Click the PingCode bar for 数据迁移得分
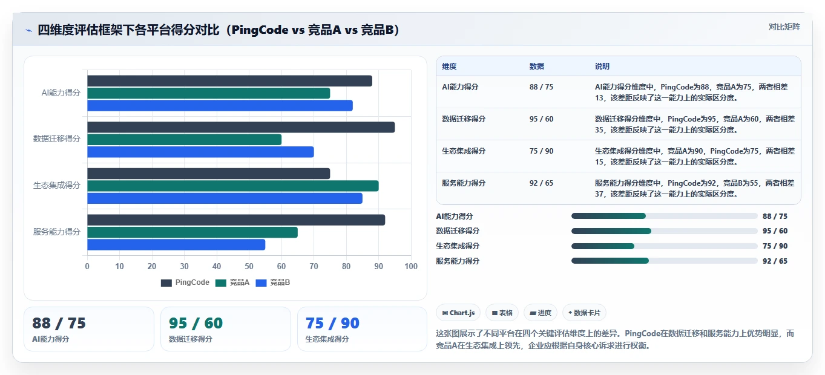 coord(241,128)
